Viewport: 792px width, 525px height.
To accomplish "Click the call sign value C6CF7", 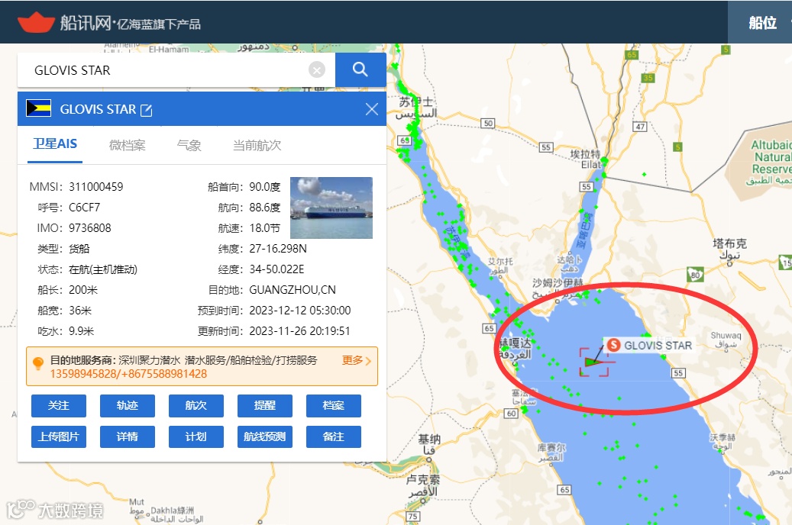I will click(84, 208).
